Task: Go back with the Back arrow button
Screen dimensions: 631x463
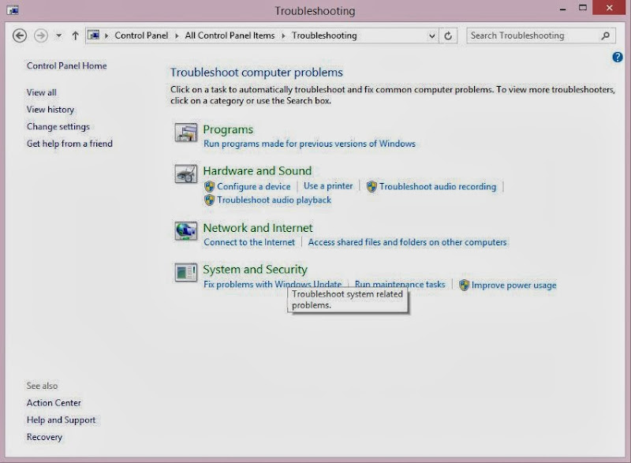Action: pos(20,35)
